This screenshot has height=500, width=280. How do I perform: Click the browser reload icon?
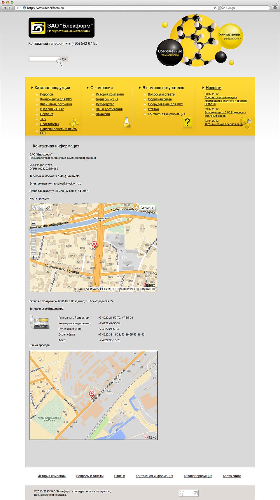pyautogui.click(x=216, y=8)
